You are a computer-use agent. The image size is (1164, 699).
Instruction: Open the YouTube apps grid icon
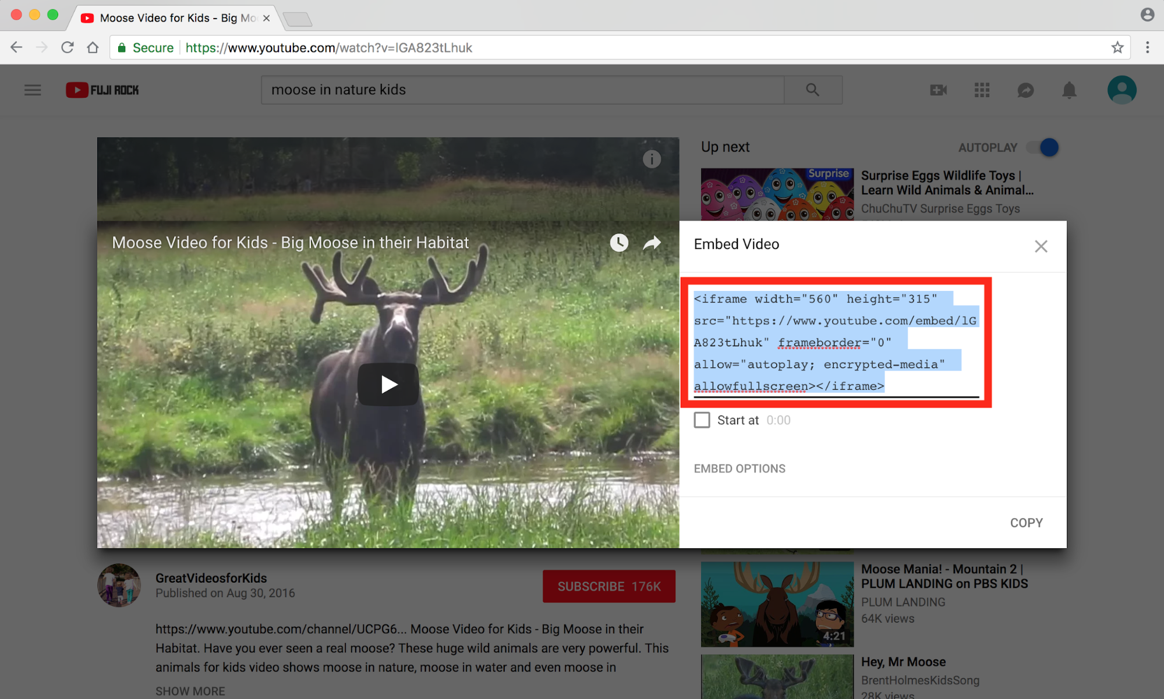tap(982, 90)
